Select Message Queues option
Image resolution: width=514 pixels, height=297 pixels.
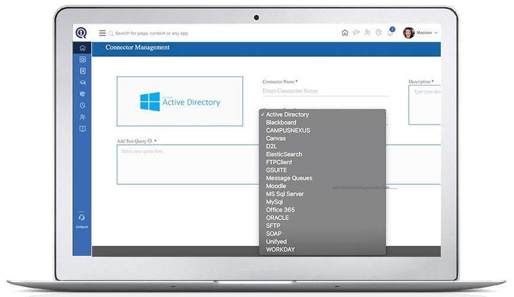[x=322, y=178]
